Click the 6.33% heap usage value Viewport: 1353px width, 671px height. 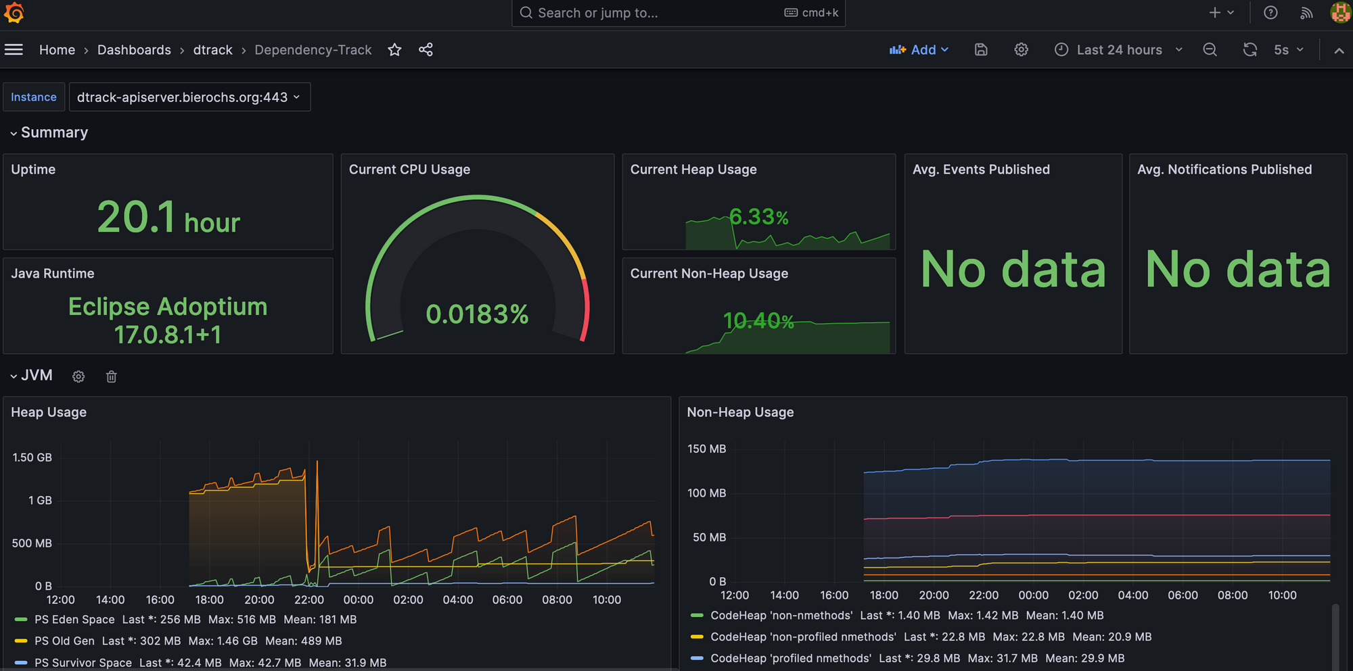click(x=758, y=217)
